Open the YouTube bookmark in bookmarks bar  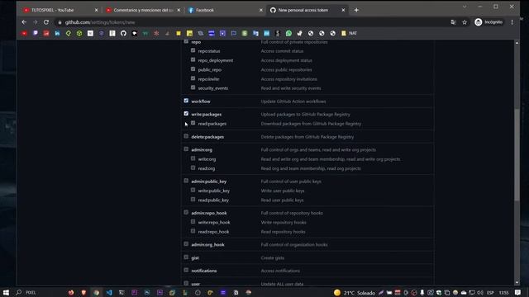(x=24, y=33)
